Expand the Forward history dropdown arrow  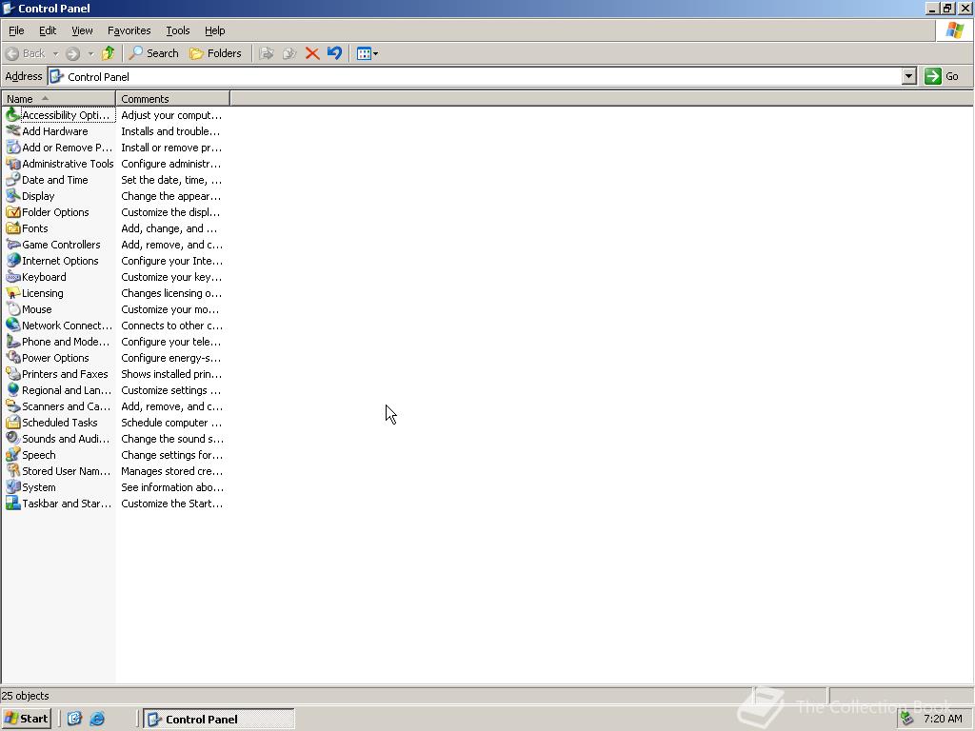(90, 54)
